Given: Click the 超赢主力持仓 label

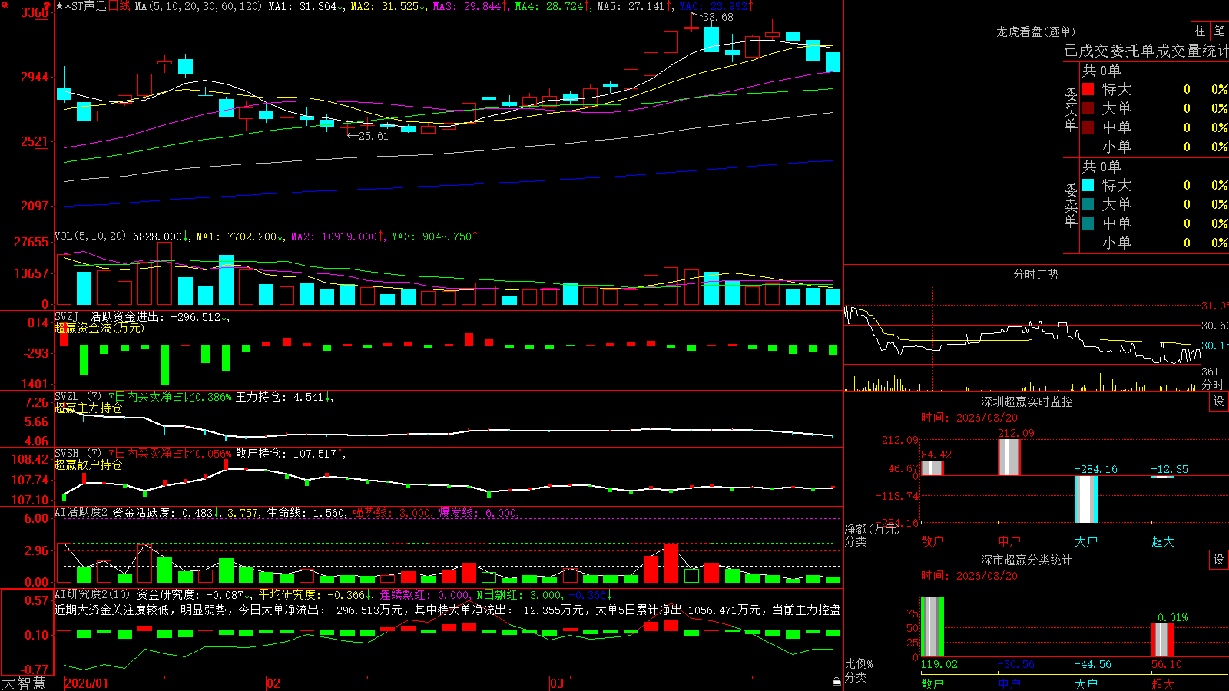Looking at the screenshot, I should 88,408.
